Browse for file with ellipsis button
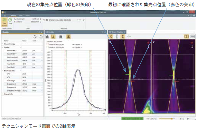The image size is (197, 131). click(x=80, y=20)
